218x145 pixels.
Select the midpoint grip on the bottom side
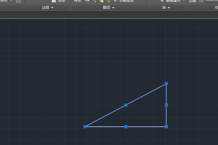[x=126, y=127]
